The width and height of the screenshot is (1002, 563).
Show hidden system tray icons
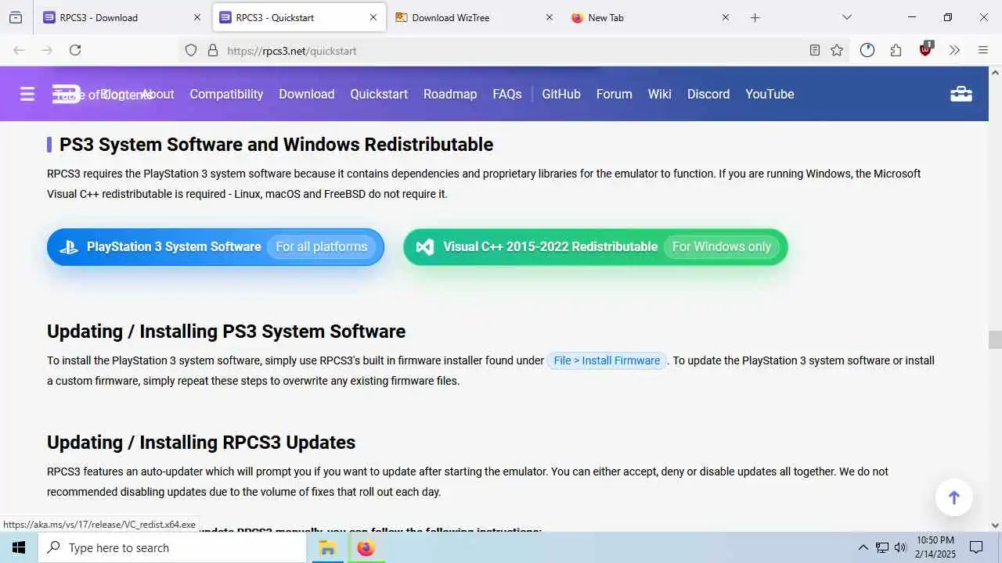pos(863,547)
